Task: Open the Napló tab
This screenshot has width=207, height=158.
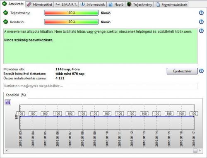Action: click(x=116, y=5)
